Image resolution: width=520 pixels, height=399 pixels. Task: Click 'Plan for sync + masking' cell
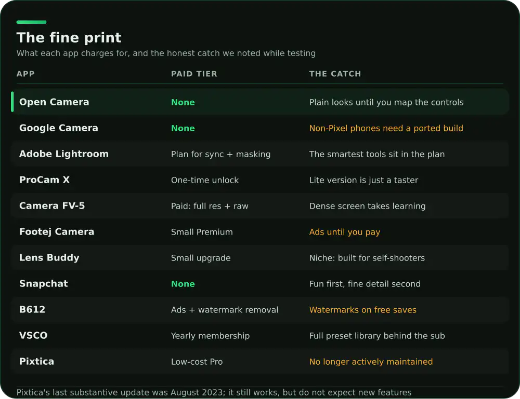tap(221, 154)
